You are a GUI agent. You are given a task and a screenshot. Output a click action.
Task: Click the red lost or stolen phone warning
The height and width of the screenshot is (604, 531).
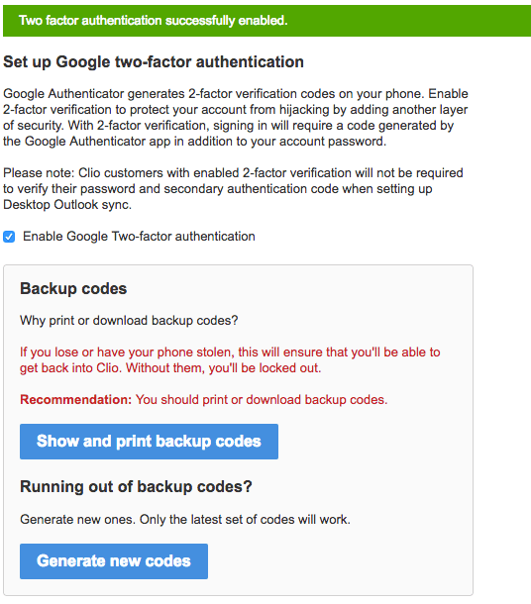(x=230, y=359)
